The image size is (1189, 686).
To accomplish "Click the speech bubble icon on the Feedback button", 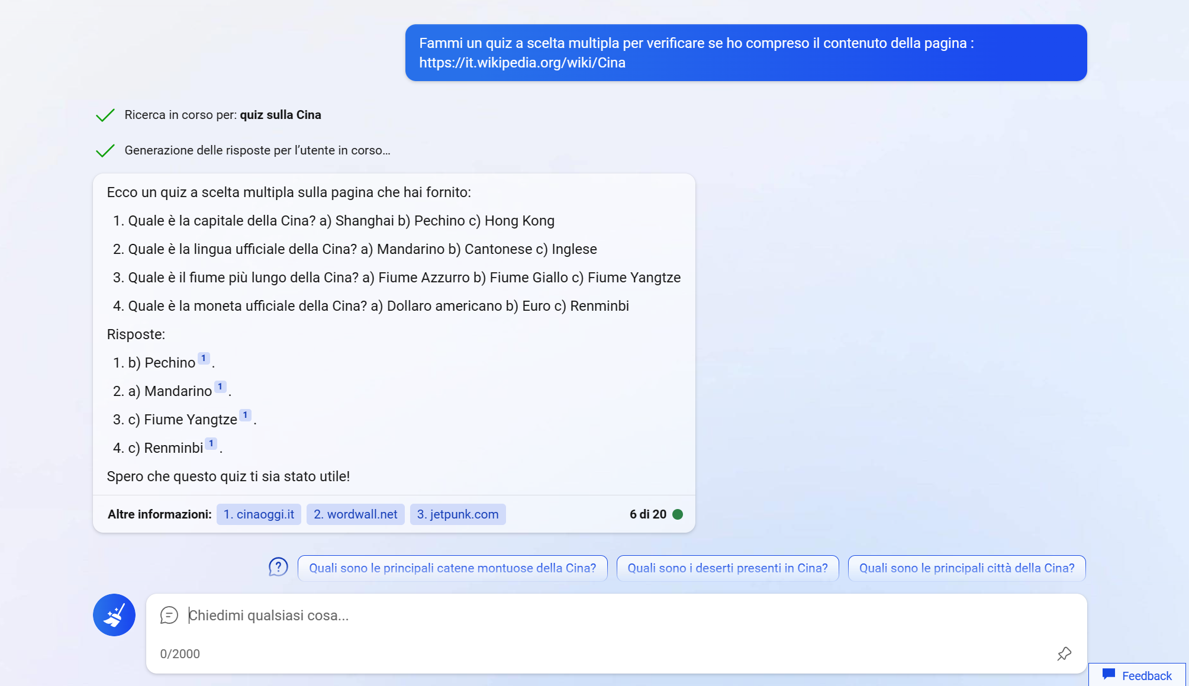I will pyautogui.click(x=1109, y=675).
